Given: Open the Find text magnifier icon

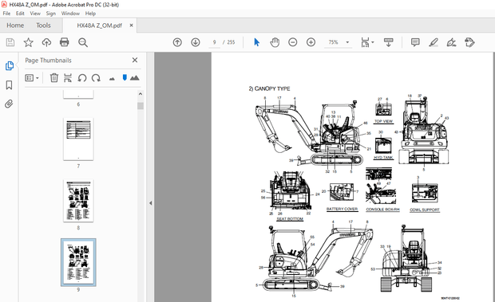Looking at the screenshot, I should pos(83,42).
